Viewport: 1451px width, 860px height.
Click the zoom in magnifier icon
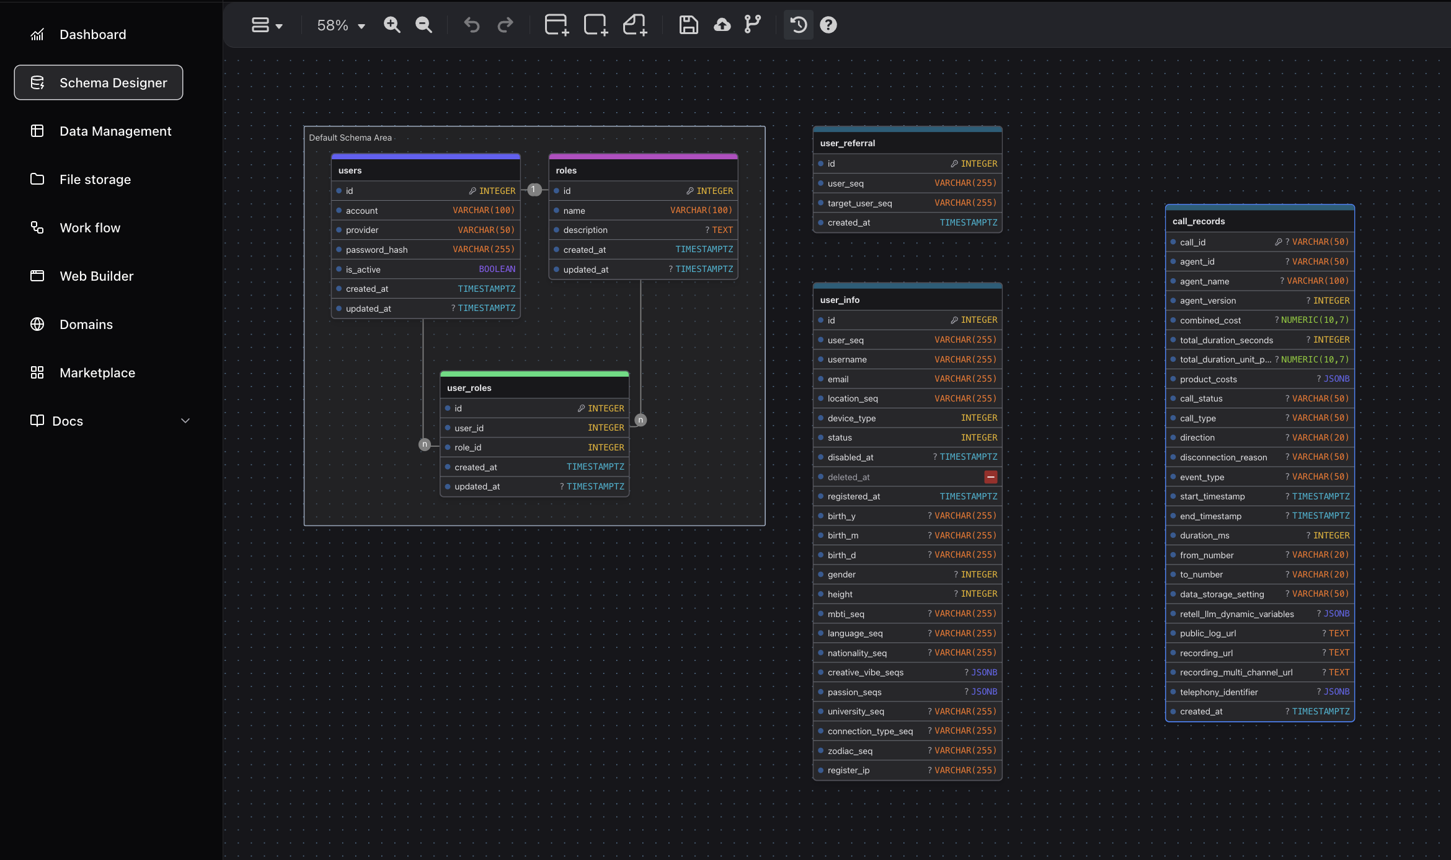[392, 25]
